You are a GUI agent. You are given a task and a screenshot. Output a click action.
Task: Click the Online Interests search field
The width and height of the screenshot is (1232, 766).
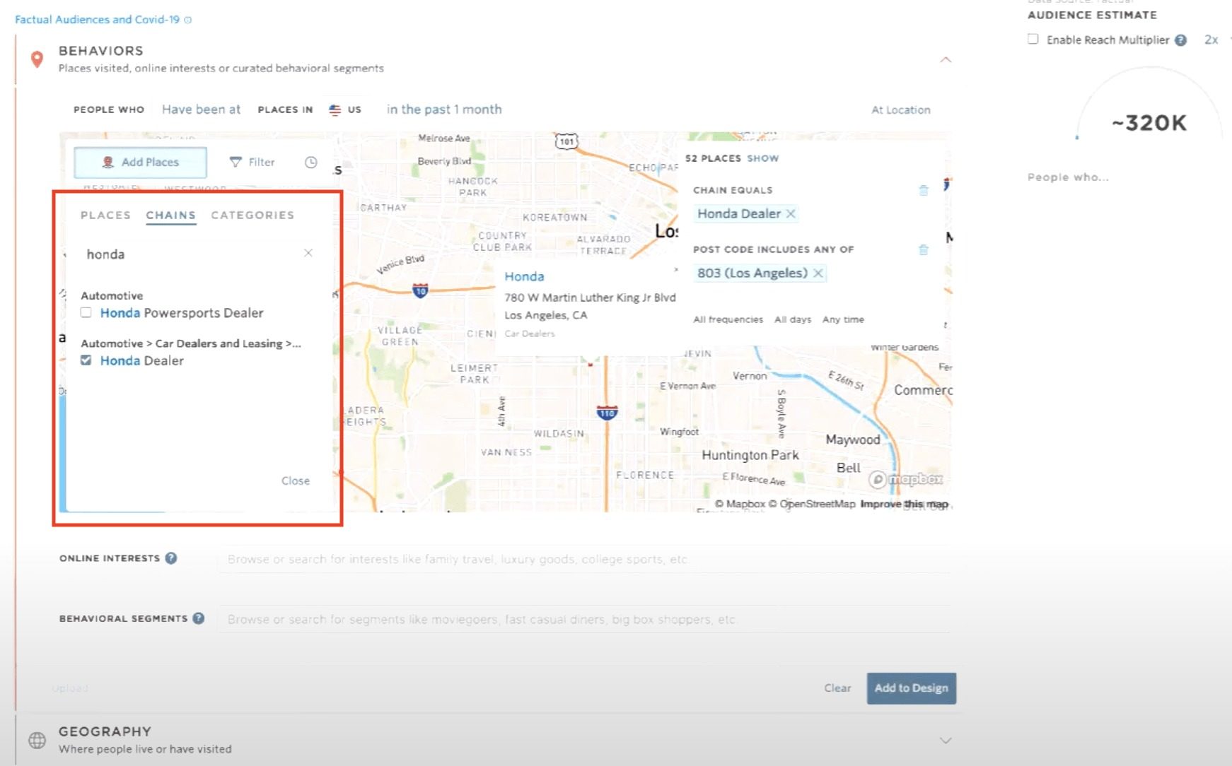(x=584, y=559)
